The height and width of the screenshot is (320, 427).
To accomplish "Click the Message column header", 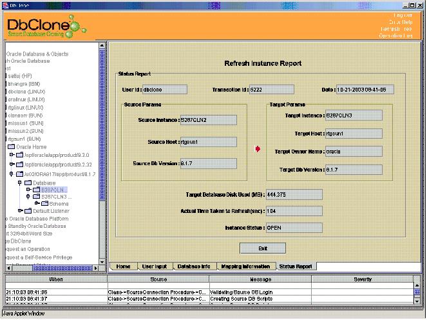I will tap(260, 279).
